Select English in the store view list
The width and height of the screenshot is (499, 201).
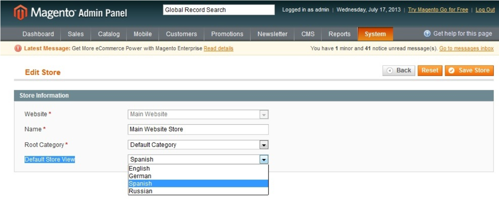(x=198, y=168)
